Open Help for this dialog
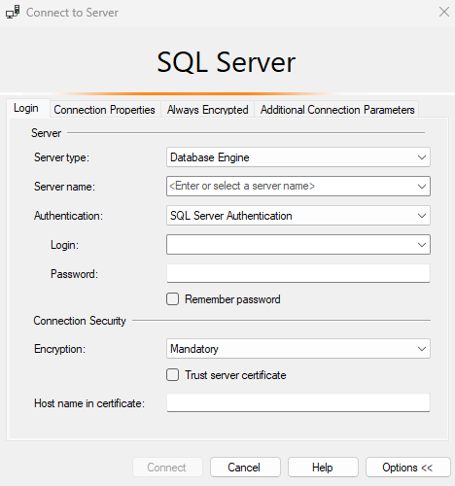 click(x=323, y=468)
